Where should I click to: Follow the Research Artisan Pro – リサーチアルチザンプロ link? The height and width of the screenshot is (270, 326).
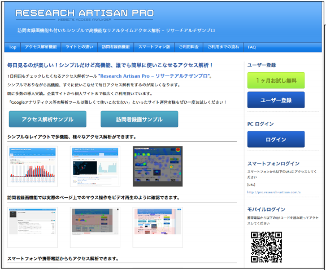pyautogui.click(x=155, y=76)
